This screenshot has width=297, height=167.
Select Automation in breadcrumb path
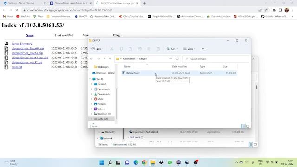[129, 59]
